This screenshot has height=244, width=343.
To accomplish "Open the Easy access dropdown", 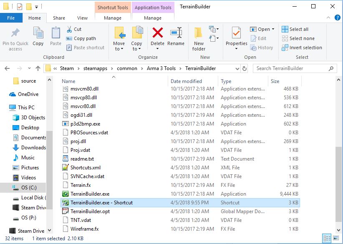I will click(214, 38).
